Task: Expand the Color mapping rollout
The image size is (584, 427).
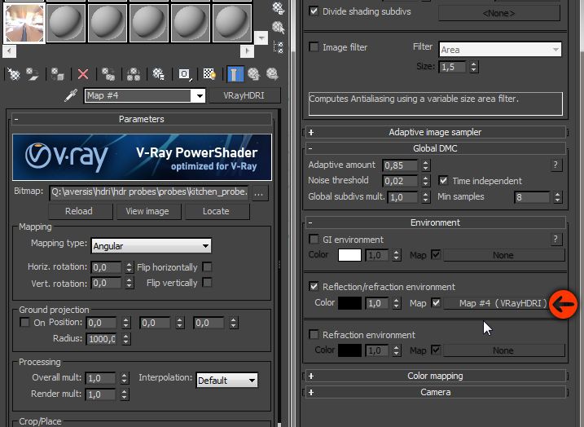Action: [x=436, y=376]
